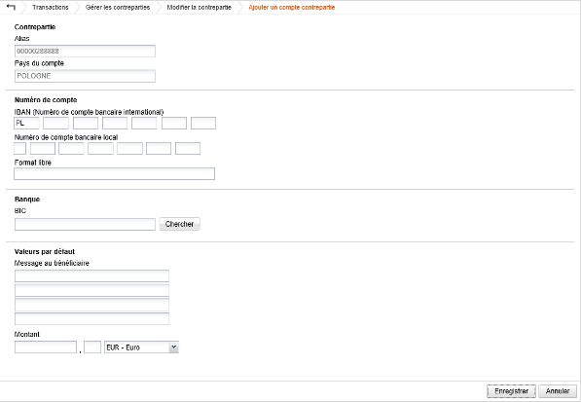Return to Modifier la contrepartie breadcrumb
Image resolution: width=581 pixels, height=402 pixels.
[x=199, y=8]
